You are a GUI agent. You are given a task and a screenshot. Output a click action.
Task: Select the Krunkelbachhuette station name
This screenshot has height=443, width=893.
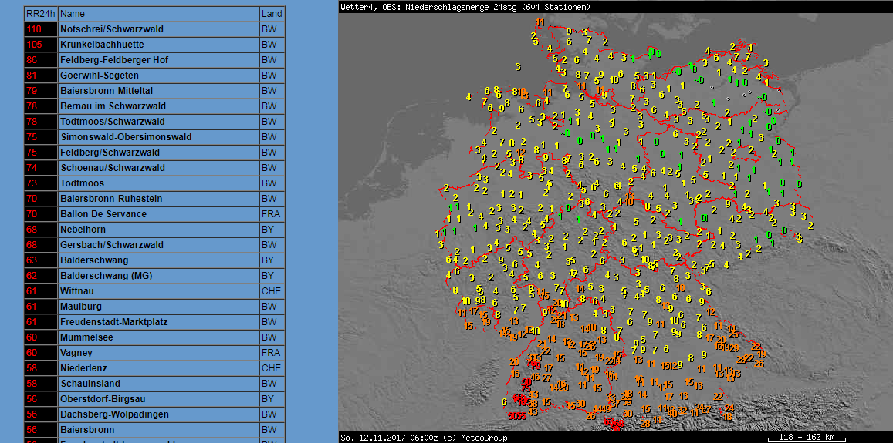(102, 45)
